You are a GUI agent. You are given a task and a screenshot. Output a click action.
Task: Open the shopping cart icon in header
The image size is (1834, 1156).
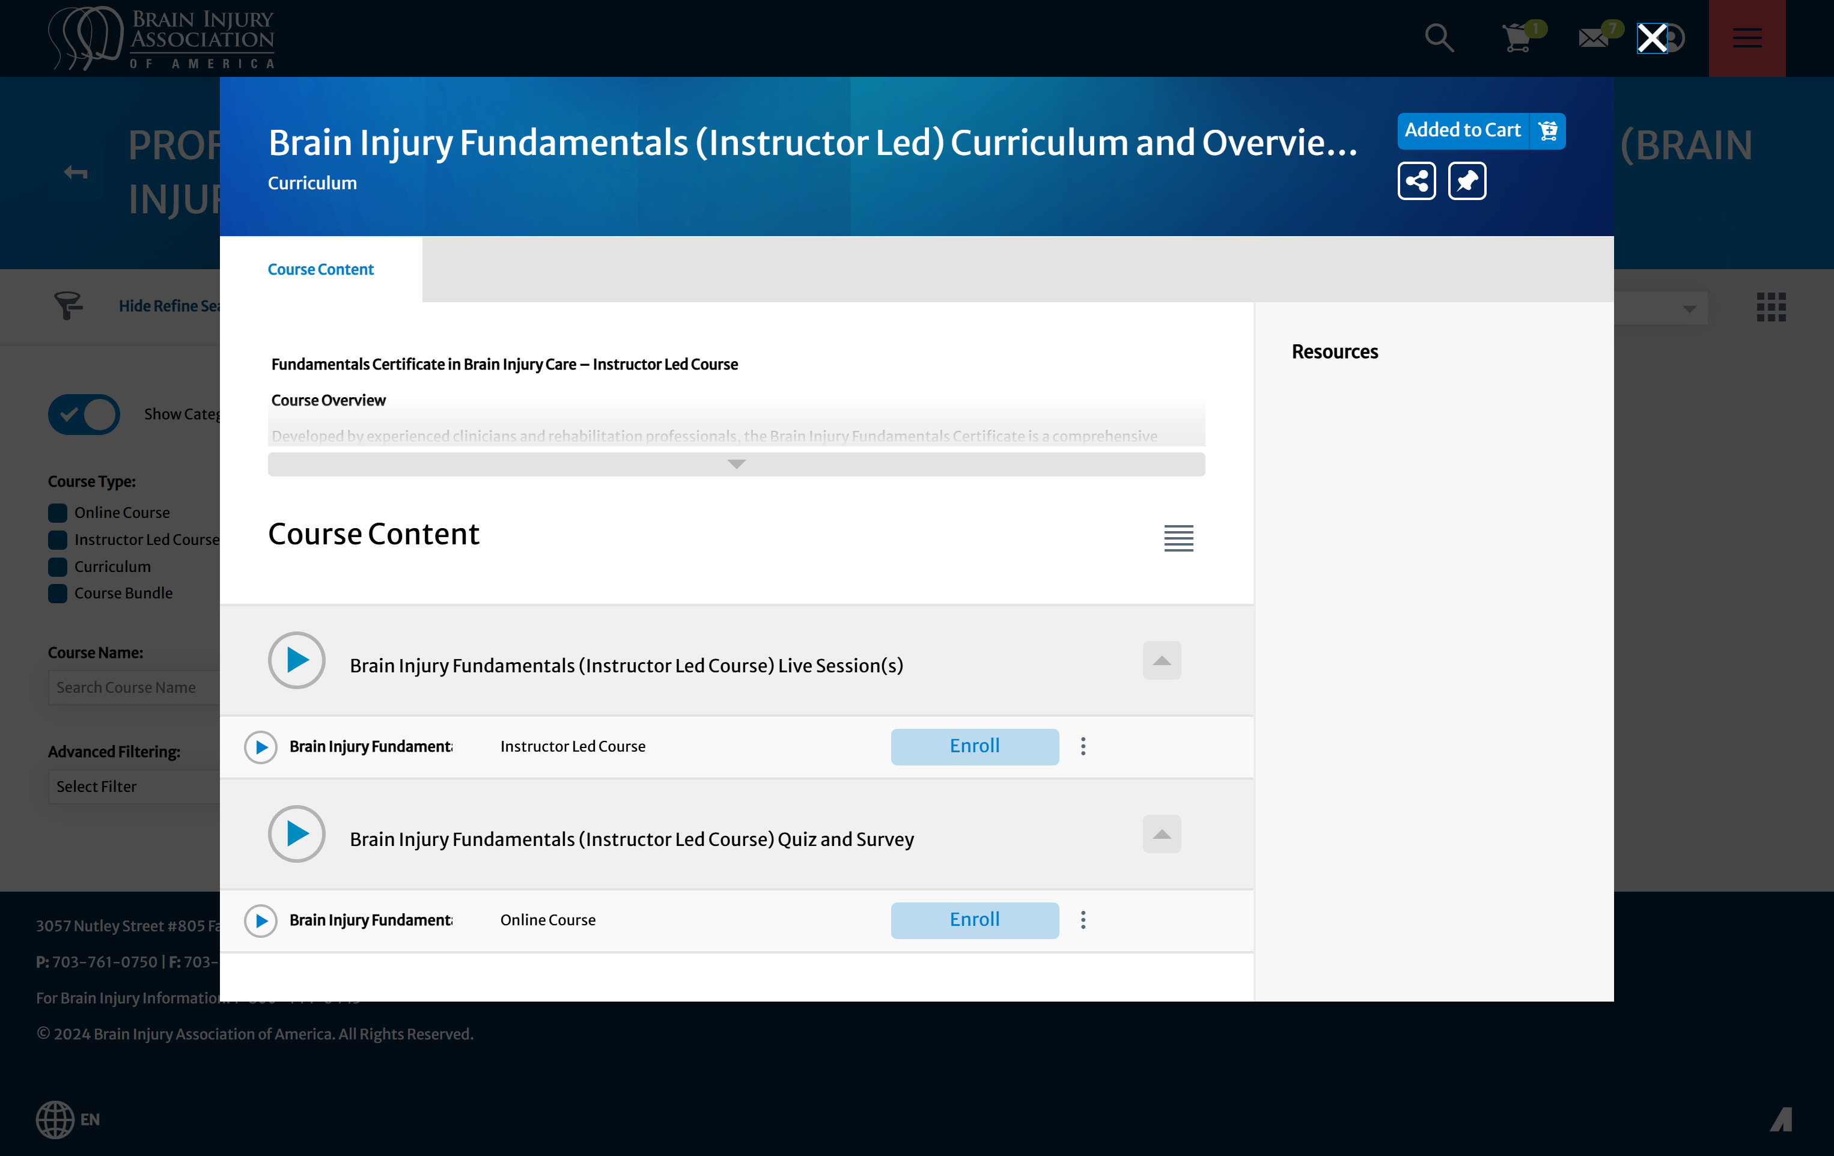1518,37
